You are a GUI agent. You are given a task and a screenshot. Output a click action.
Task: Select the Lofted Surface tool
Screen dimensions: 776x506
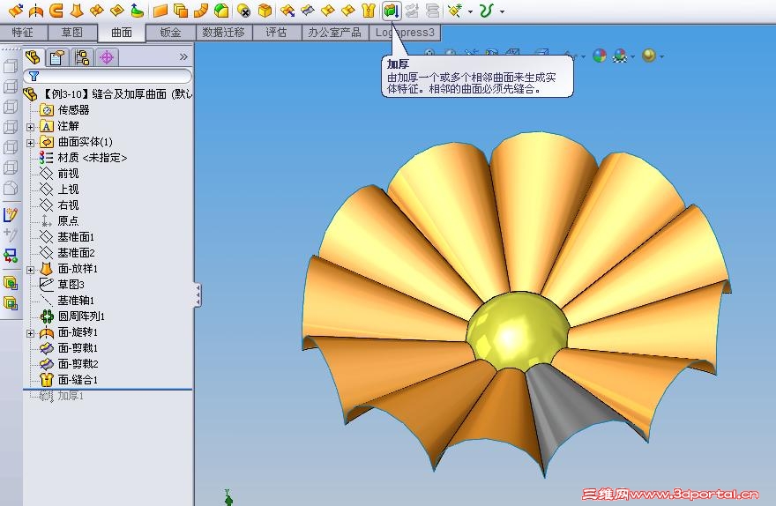[76, 10]
